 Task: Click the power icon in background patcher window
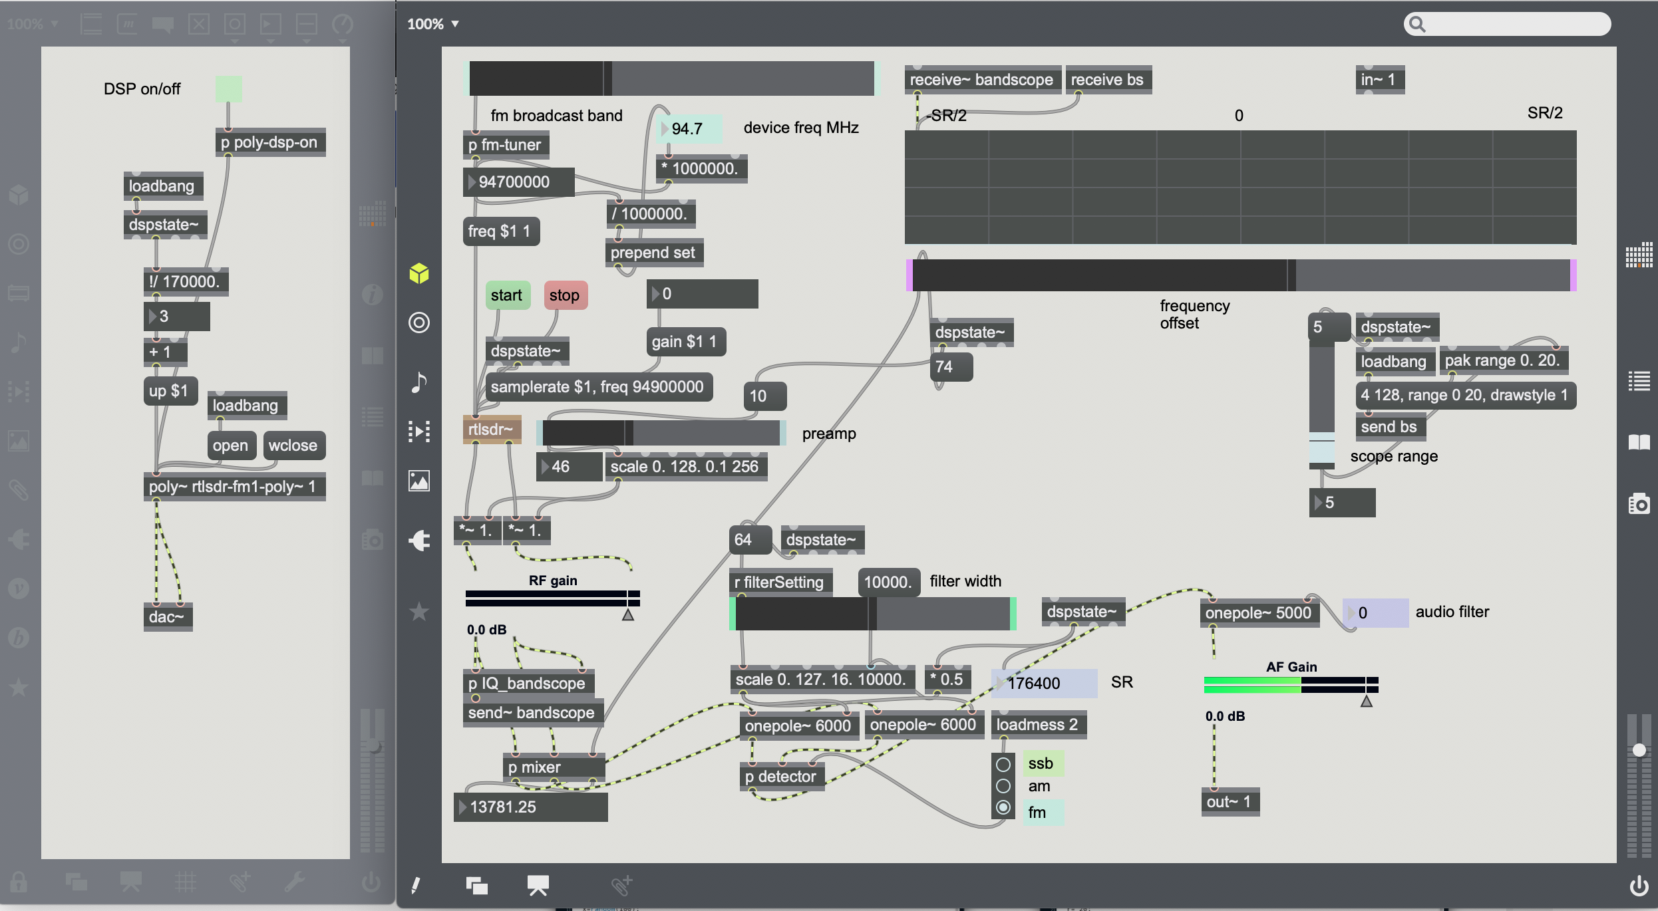(371, 882)
